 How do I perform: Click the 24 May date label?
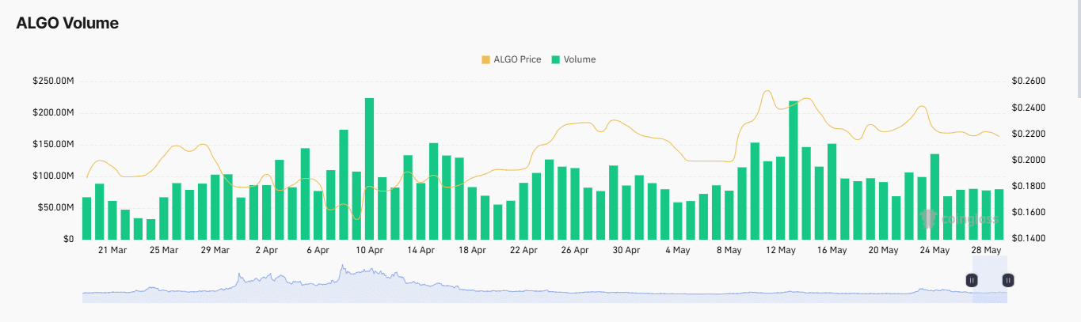pyautogui.click(x=934, y=250)
